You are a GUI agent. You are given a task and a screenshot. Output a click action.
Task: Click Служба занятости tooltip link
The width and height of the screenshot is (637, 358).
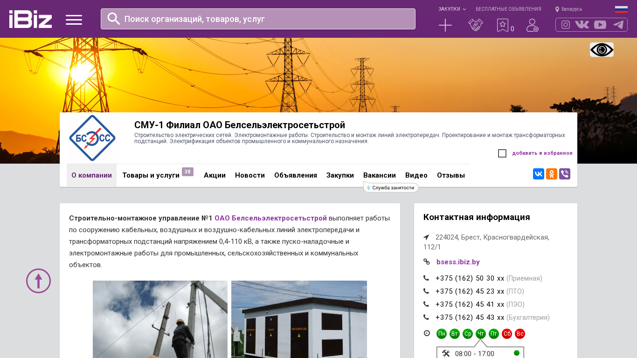pyautogui.click(x=391, y=187)
